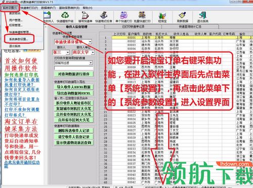
Task: Click the 拆分收件人地址省市区 button
Action: coord(74,103)
